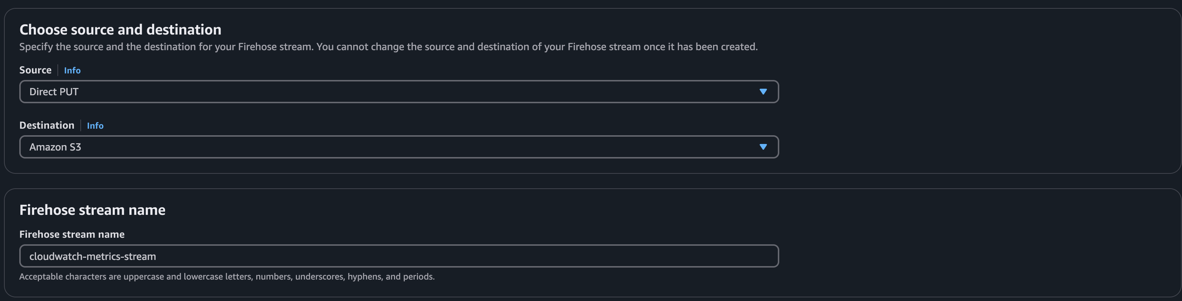Open the Destination dropdown showing Amazon S3
The height and width of the screenshot is (301, 1182).
coord(399,147)
